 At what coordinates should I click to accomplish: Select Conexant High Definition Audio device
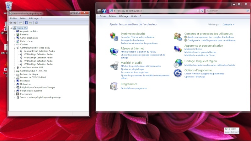39,51
